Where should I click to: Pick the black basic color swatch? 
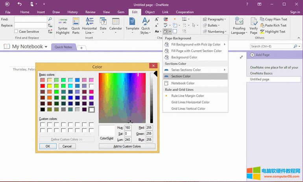42,110
